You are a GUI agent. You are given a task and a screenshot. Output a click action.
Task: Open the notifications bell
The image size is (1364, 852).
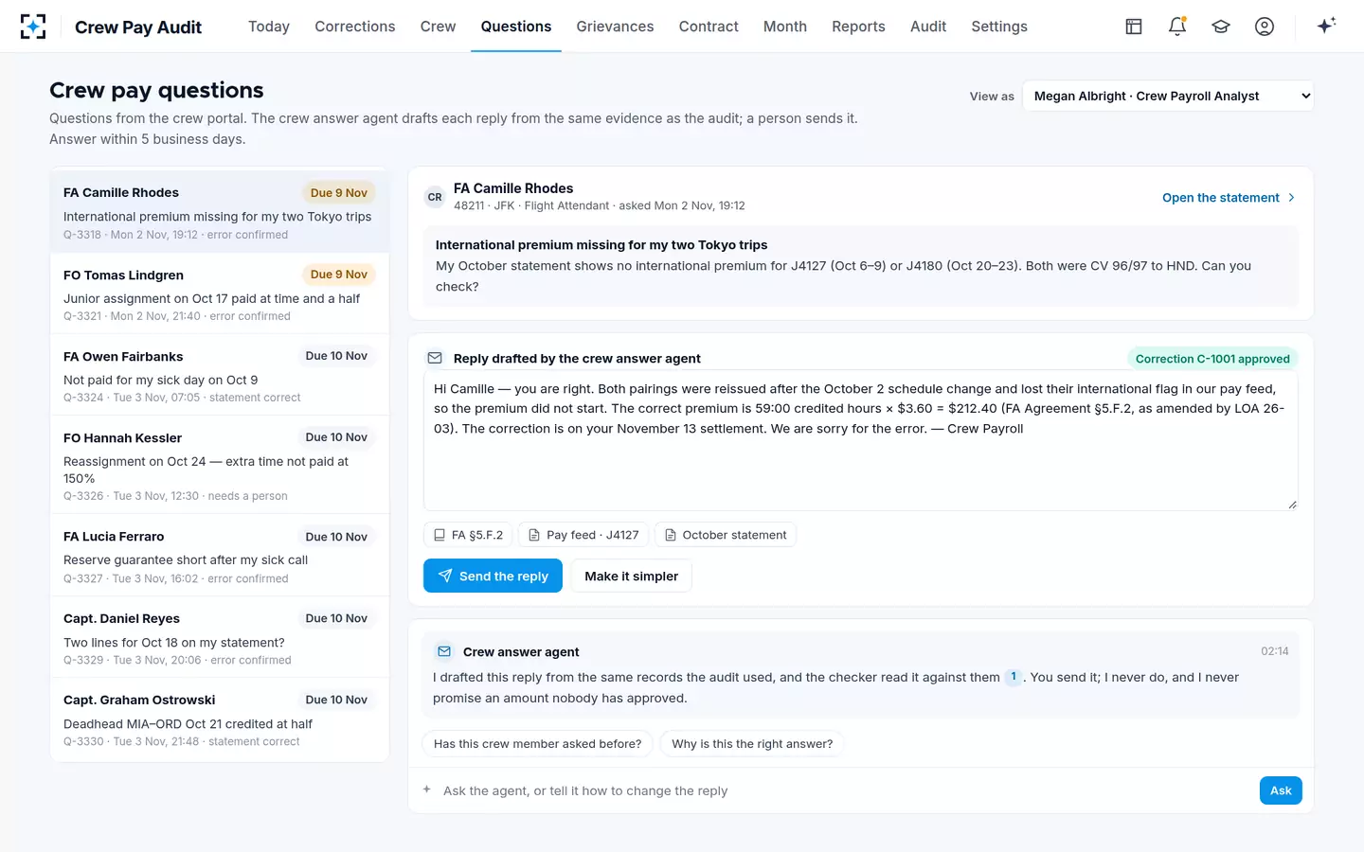pyautogui.click(x=1177, y=27)
